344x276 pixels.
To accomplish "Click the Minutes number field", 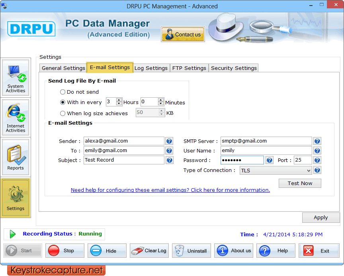I will coord(149,102).
